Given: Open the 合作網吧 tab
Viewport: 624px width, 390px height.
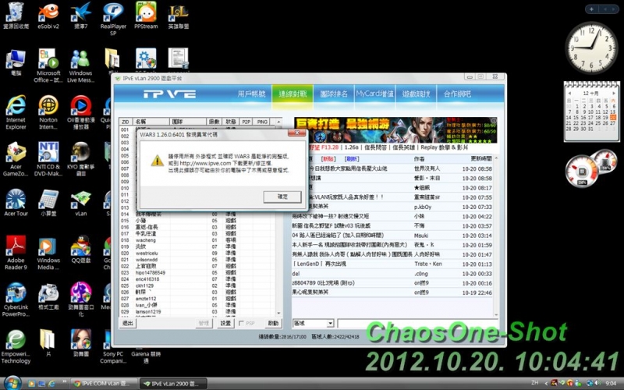Looking at the screenshot, I should tap(457, 94).
